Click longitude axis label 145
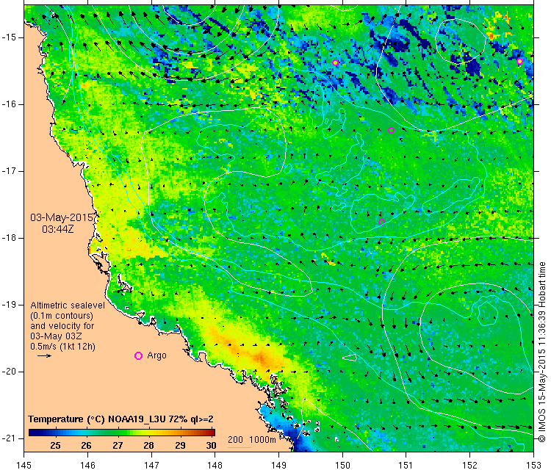This screenshot has width=551, height=470. [24, 465]
